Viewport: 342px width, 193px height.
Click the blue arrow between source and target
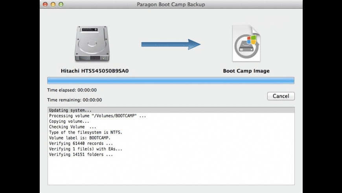tap(171, 45)
